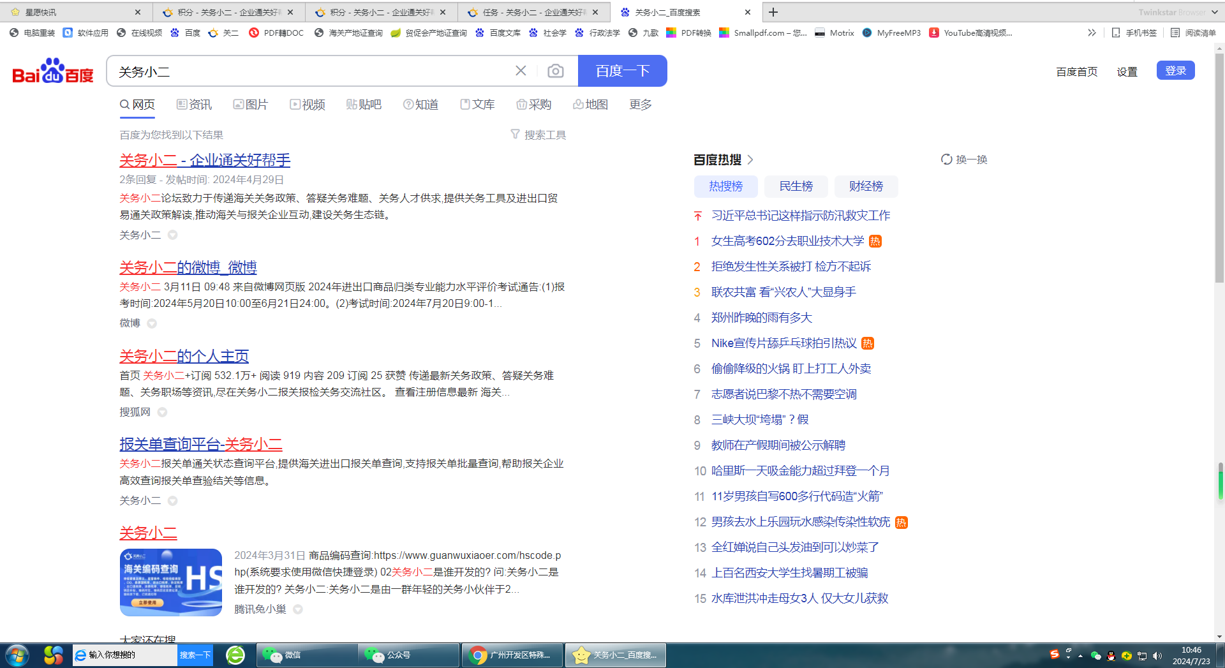Click taskbar 搜索一下 button
Viewport: 1225px width, 668px height.
point(195,655)
